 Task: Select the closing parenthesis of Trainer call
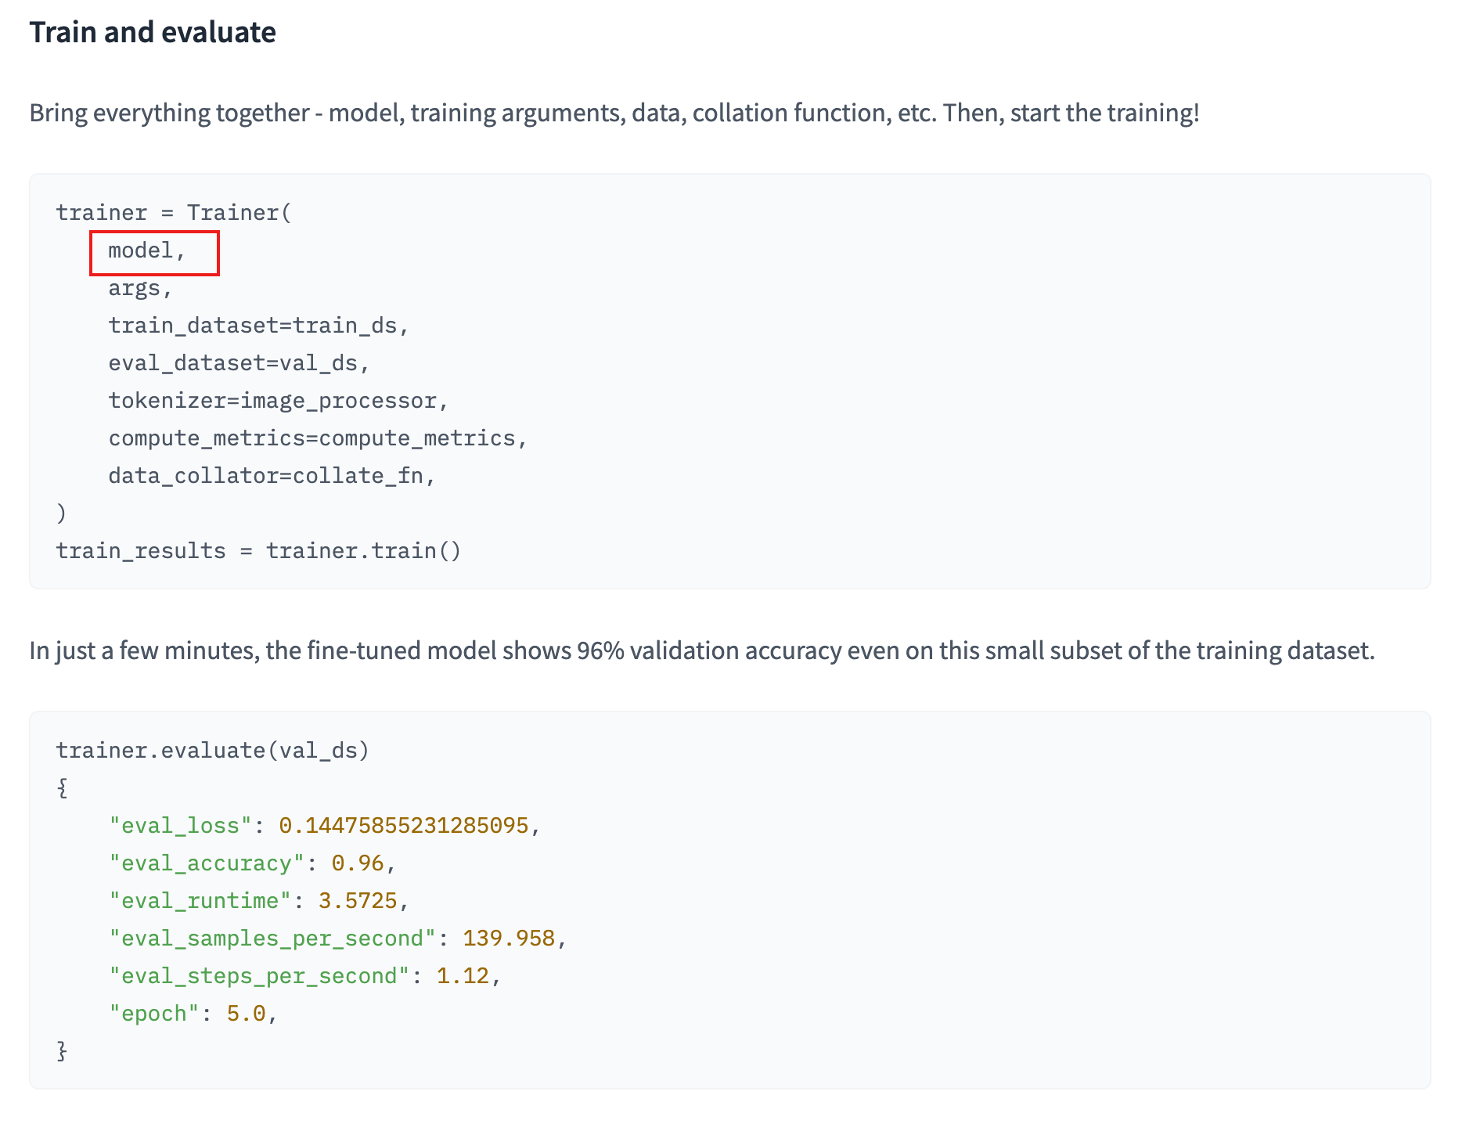click(x=61, y=513)
